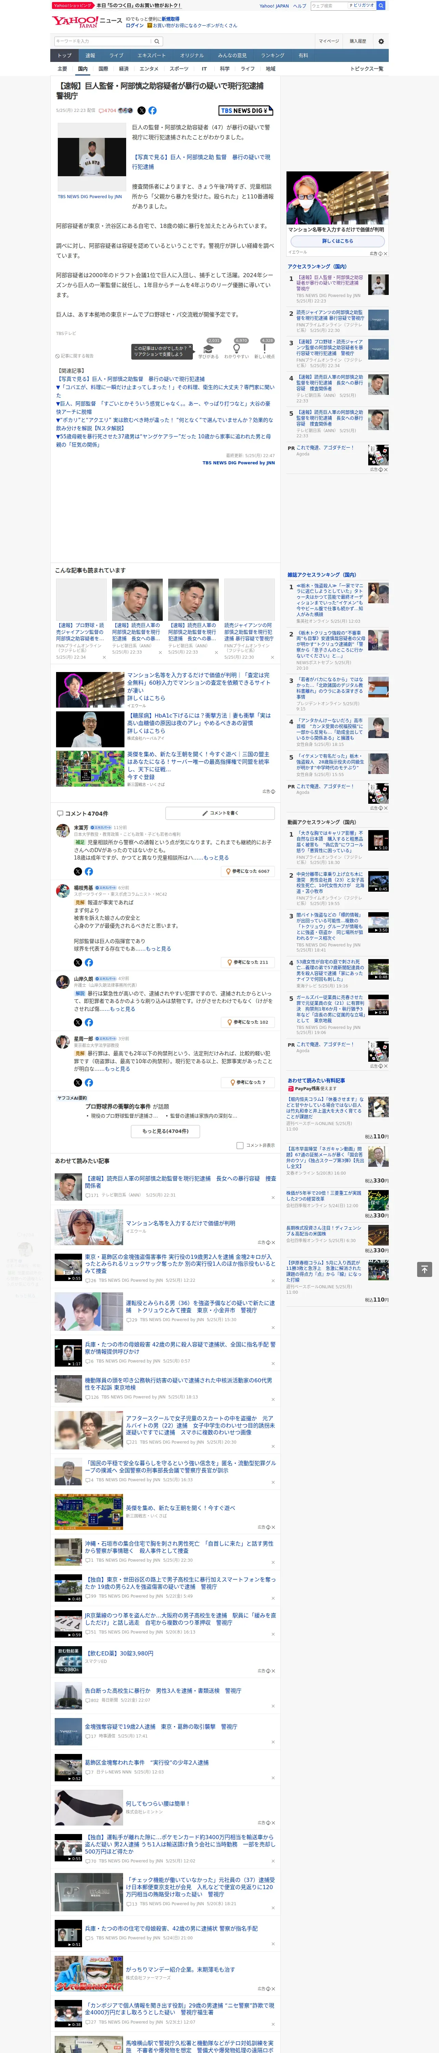Open トピックス一覧 link
Image resolution: width=439 pixels, height=2053 pixels.
point(367,68)
